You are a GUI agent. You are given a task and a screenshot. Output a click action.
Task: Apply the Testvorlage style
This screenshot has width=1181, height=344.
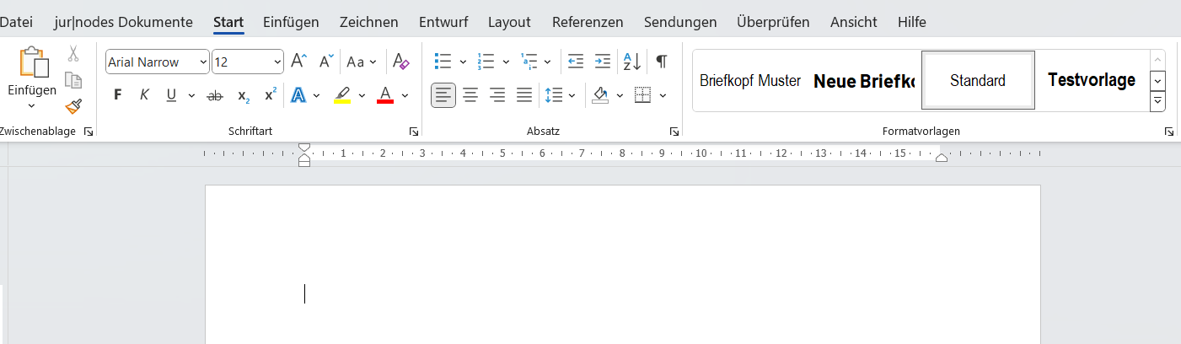[x=1091, y=81]
